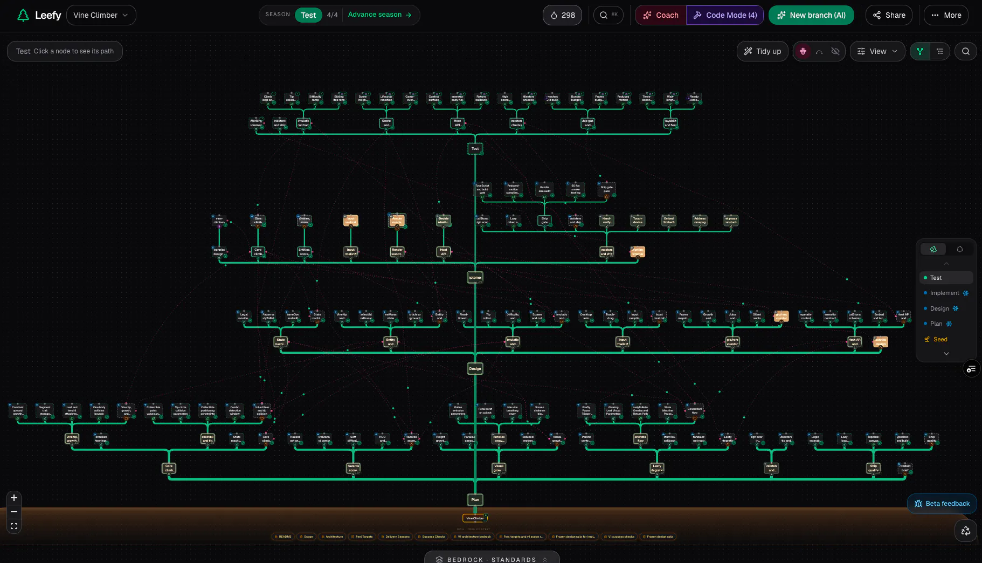Image resolution: width=982 pixels, height=563 pixels.
Task: Click the snowflake icon beside Design
Action: point(956,308)
